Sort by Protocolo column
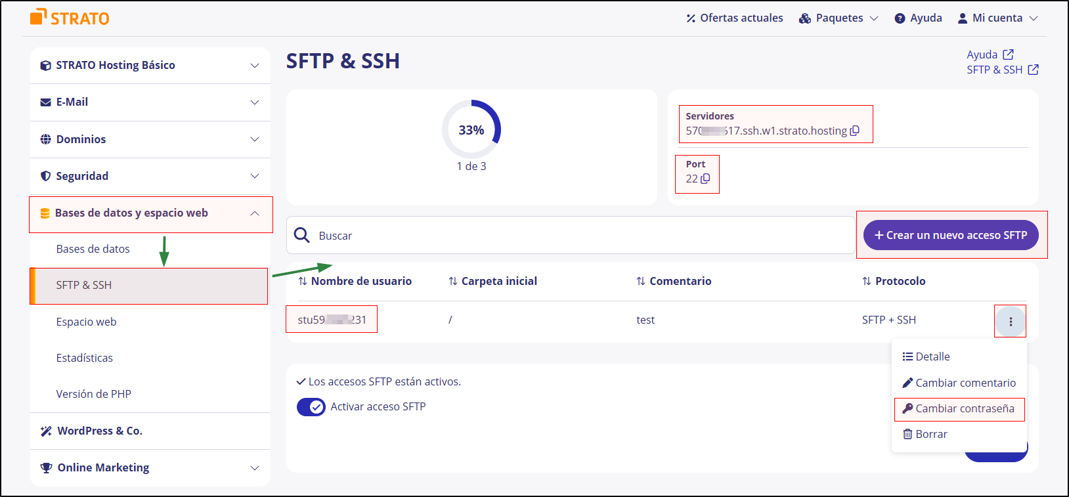This screenshot has height=497, width=1069. pyautogui.click(x=894, y=281)
